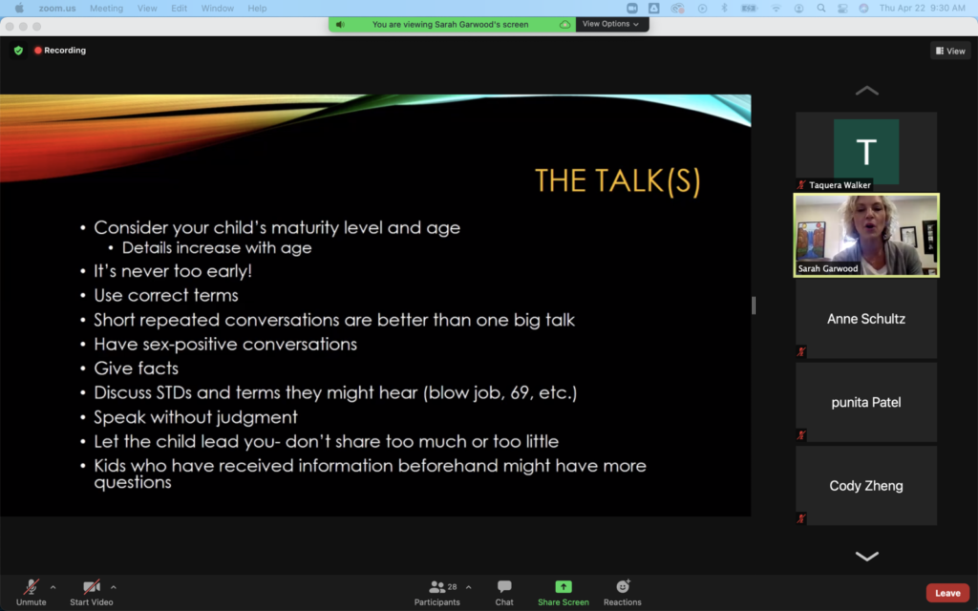Open the Window menu
Screen dimensions: 978x611
[x=218, y=9]
